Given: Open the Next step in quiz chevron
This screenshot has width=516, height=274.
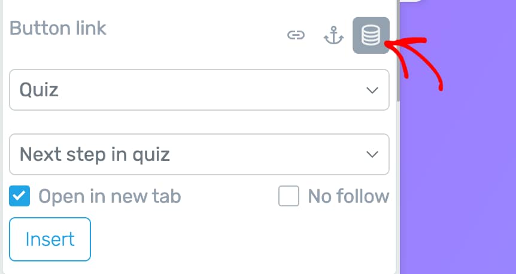Looking at the screenshot, I should (372, 154).
